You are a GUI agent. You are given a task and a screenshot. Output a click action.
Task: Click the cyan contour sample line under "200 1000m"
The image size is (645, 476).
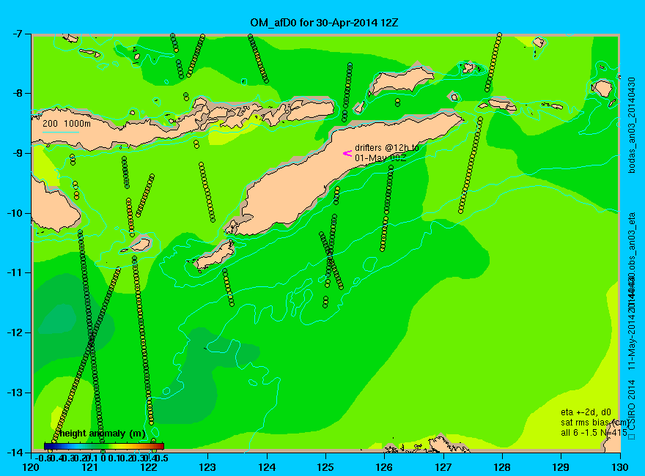pyautogui.click(x=60, y=133)
